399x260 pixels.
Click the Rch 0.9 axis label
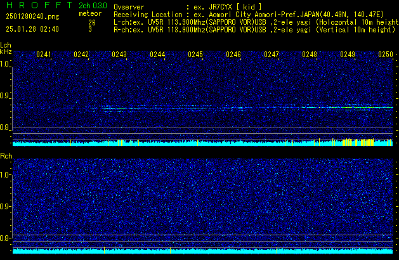[5, 206]
